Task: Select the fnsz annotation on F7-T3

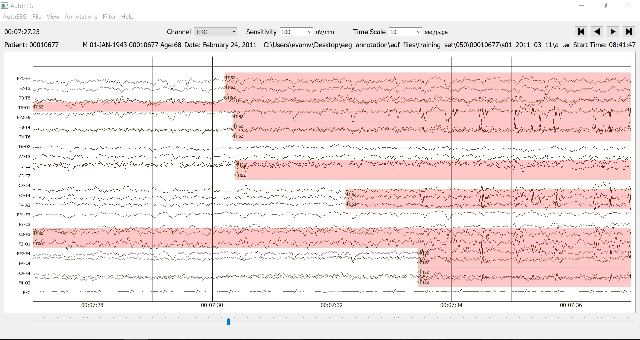Action: pos(230,87)
